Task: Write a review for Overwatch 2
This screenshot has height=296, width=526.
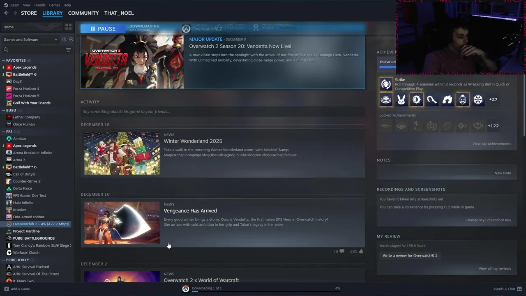Action: click(x=410, y=256)
